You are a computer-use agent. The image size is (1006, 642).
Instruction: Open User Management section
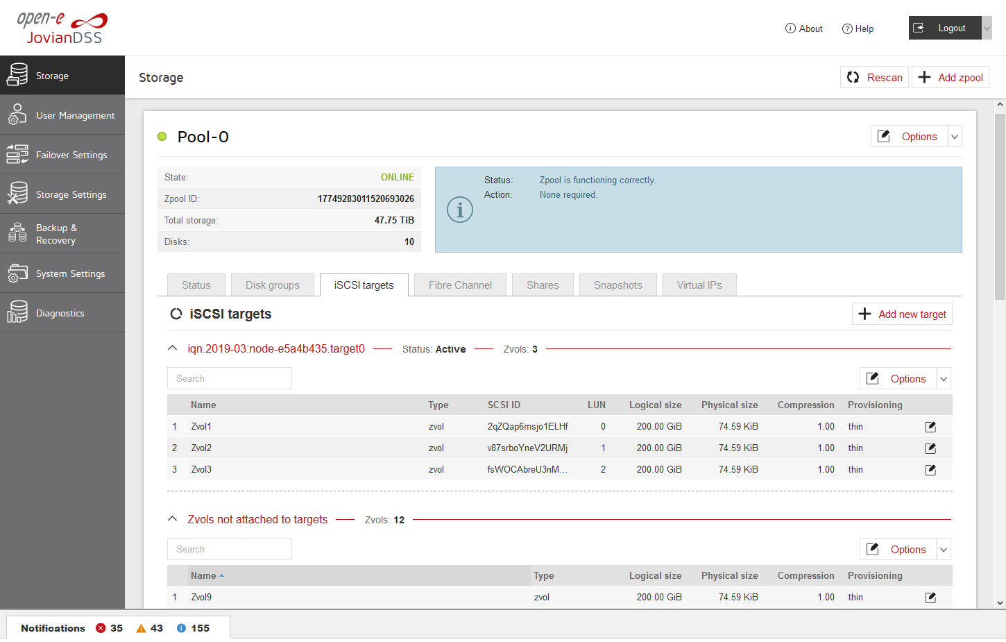[62, 115]
